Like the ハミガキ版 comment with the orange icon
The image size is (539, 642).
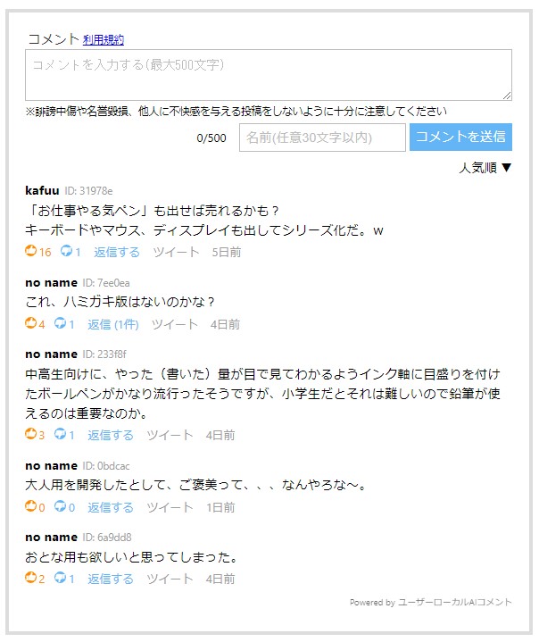(x=31, y=324)
